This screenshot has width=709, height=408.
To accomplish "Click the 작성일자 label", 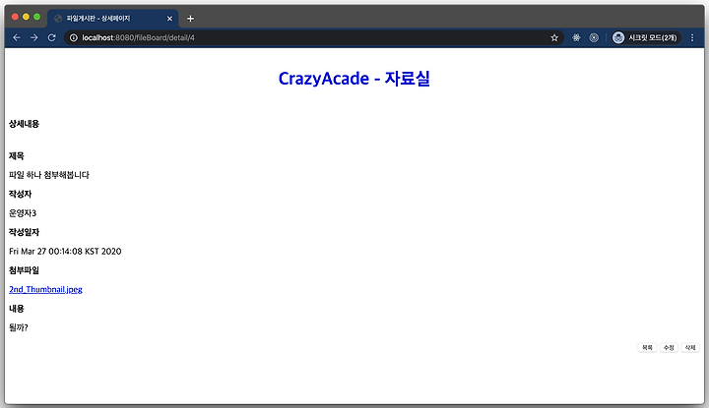I will coord(24,232).
